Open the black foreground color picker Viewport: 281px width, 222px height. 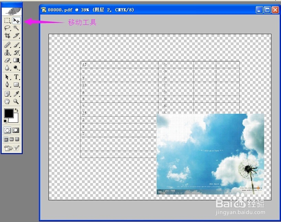coord(9,113)
